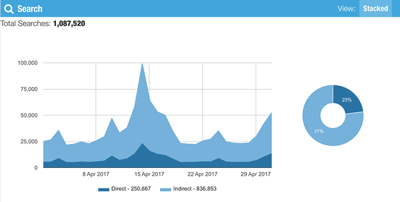Select the 23% donut chart slice
The height and width of the screenshot is (202, 400).
pyautogui.click(x=347, y=100)
